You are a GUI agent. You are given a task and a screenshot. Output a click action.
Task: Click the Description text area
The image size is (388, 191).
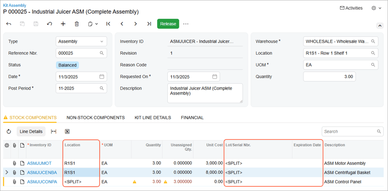[x=205, y=93]
